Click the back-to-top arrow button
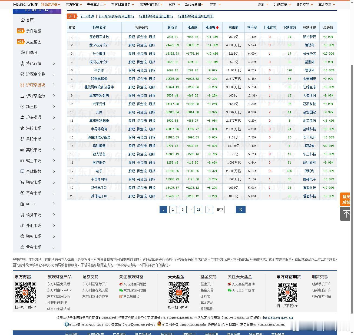This screenshot has width=354, height=335. click(x=345, y=214)
